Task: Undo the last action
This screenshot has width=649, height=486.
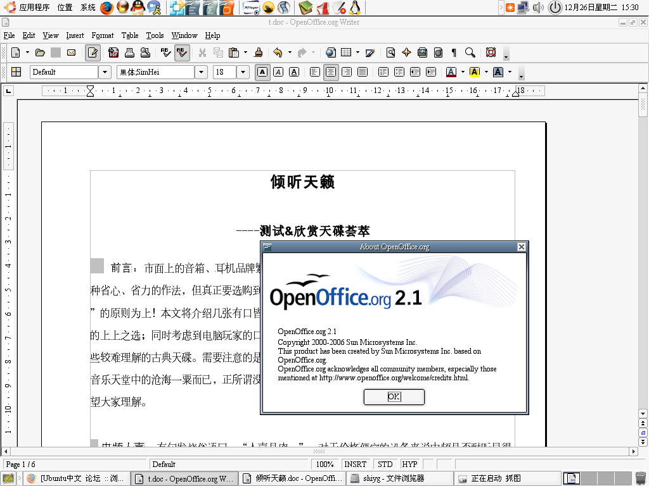Action: pos(278,53)
